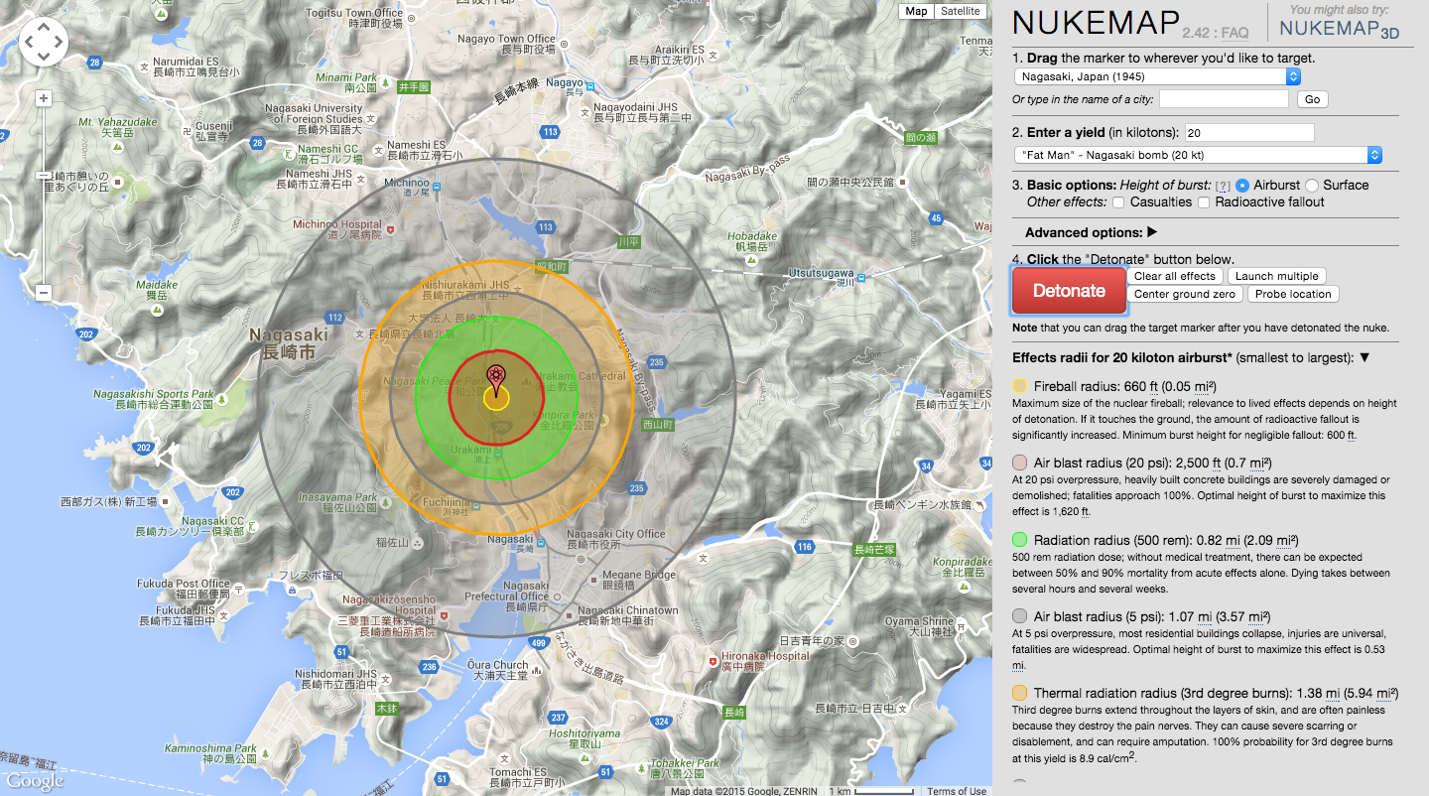Click the green Radiation radius circle icon
This screenshot has height=796, width=1429.
point(1018,540)
